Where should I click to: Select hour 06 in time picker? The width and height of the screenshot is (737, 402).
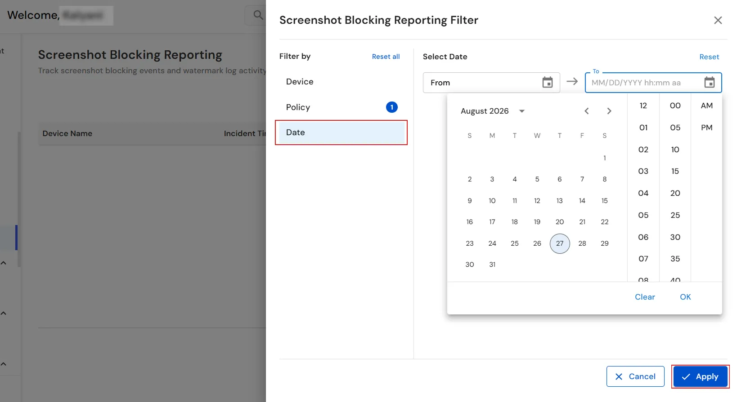(643, 237)
